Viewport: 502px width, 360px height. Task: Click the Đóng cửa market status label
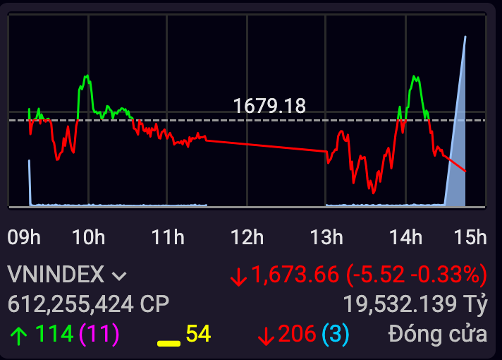[437, 334]
